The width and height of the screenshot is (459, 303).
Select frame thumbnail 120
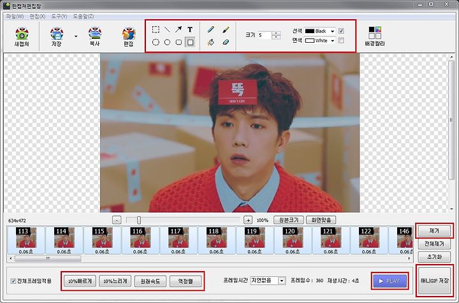coord(293,240)
